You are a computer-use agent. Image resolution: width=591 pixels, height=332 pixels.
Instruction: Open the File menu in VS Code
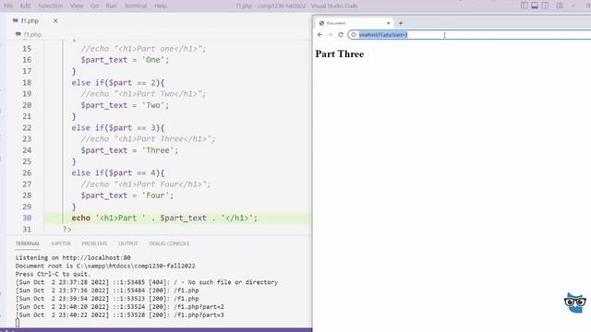[x=8, y=6]
